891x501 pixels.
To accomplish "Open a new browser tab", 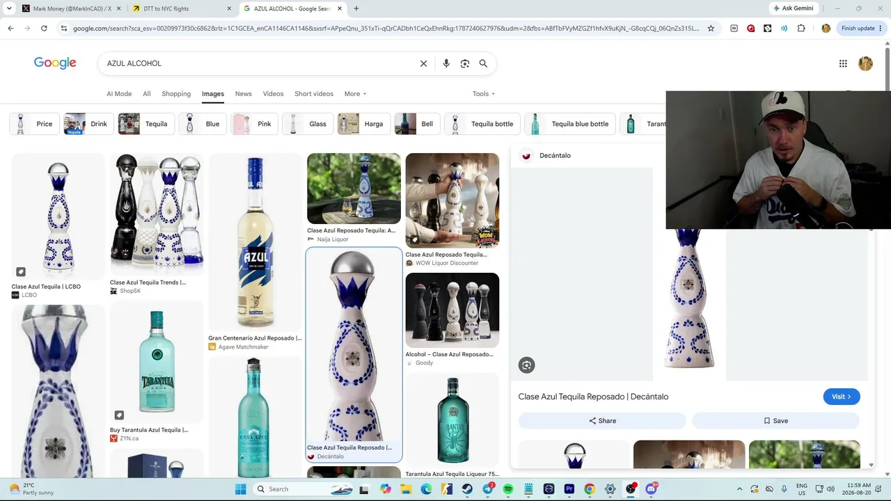I will pyautogui.click(x=356, y=8).
